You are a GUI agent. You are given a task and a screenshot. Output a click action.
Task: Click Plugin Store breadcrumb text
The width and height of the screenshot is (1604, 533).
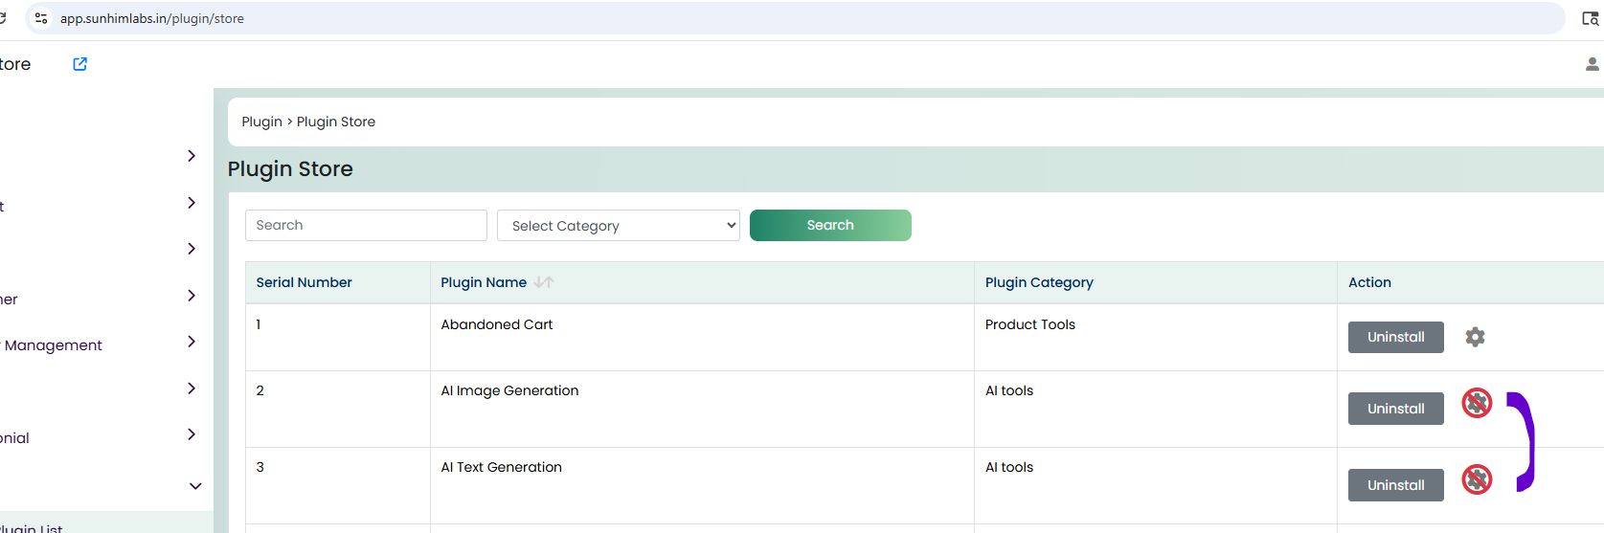[x=336, y=122]
